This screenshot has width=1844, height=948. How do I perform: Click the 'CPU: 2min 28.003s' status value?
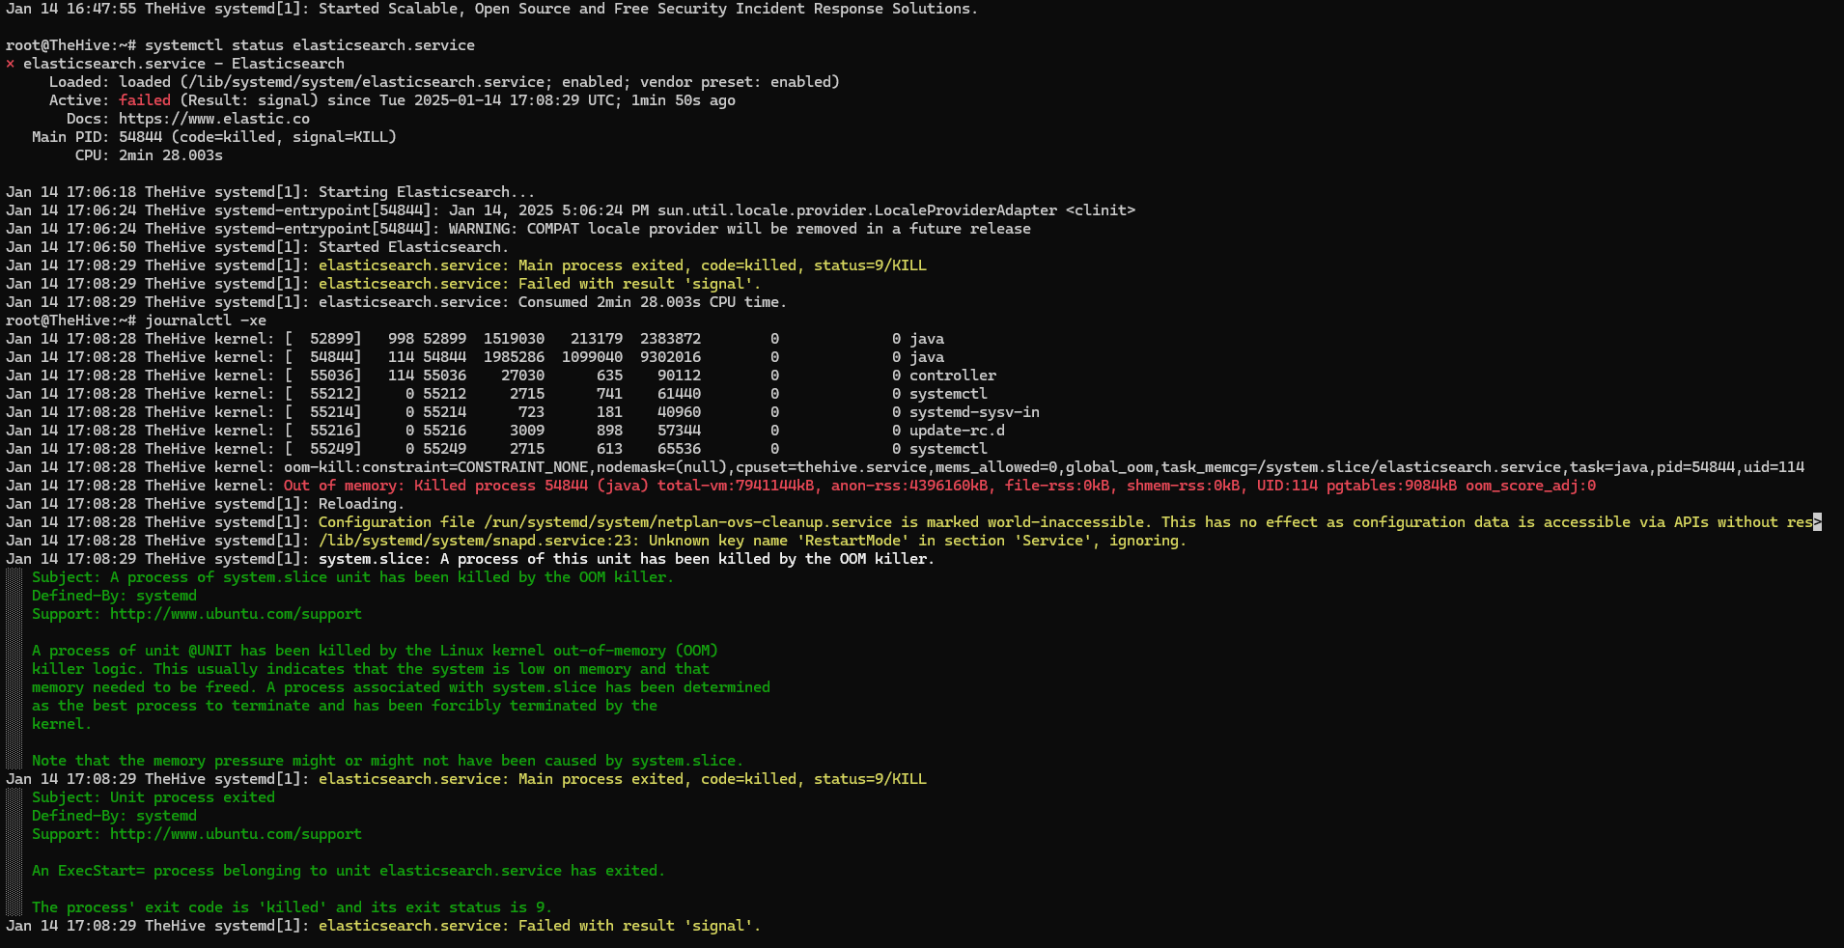pos(149,155)
